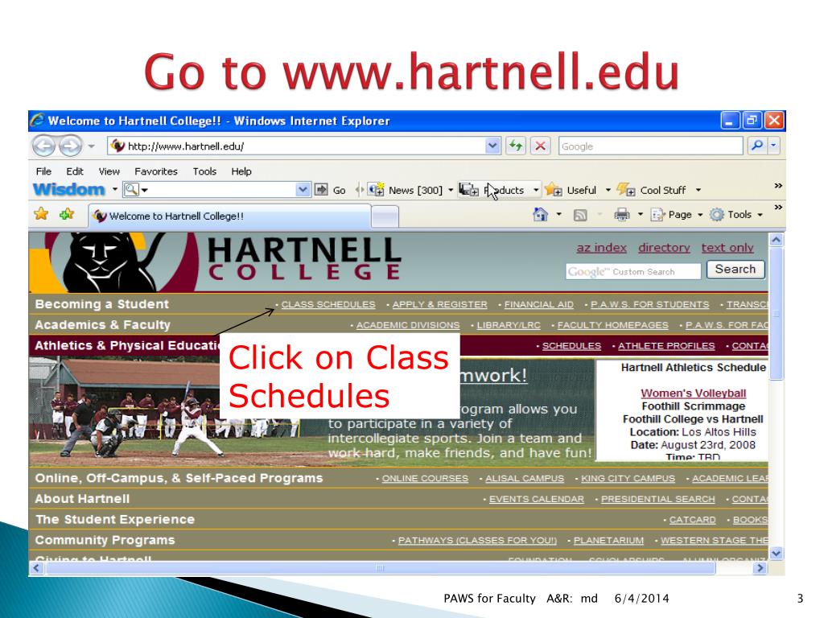
Task: Click the az index link
Action: 601,248
